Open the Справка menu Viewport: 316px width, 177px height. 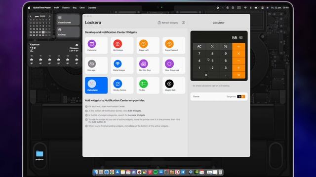point(92,8)
